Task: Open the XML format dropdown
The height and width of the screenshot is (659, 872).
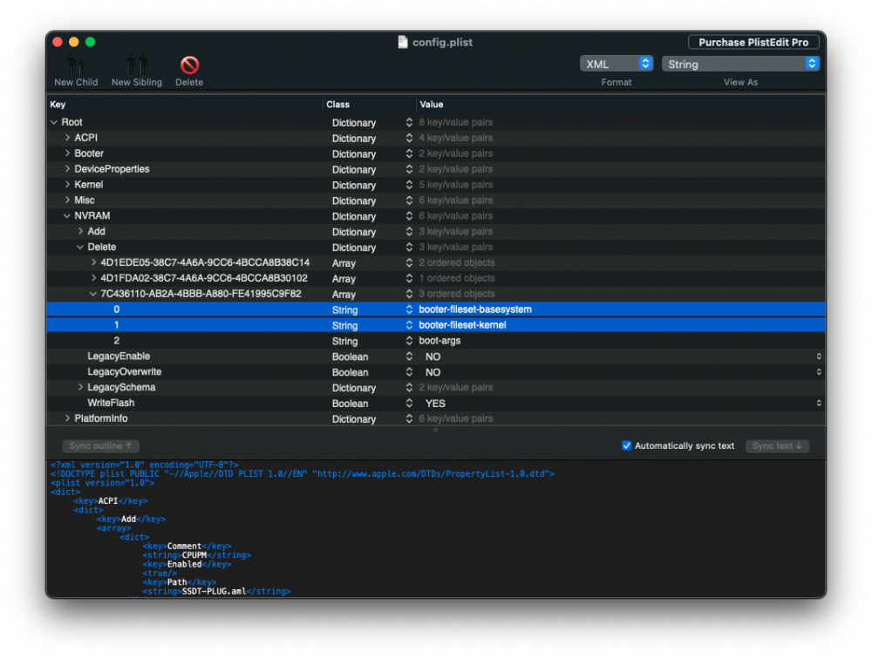Action: 617,64
